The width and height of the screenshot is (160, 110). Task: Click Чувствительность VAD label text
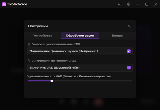tap(69, 76)
